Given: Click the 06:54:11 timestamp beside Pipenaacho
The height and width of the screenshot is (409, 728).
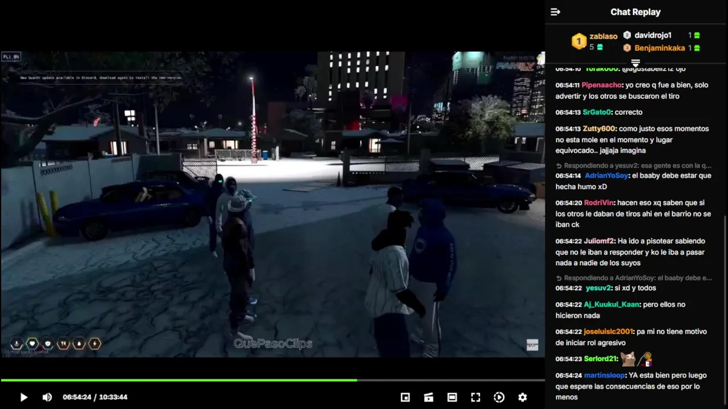Looking at the screenshot, I should coord(568,85).
